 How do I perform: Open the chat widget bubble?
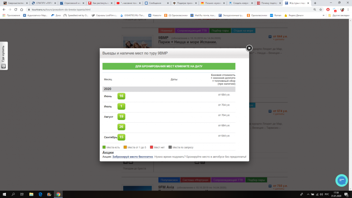coord(341,180)
